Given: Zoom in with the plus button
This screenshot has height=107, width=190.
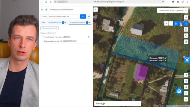Looking at the screenshot, I should point(186,93).
